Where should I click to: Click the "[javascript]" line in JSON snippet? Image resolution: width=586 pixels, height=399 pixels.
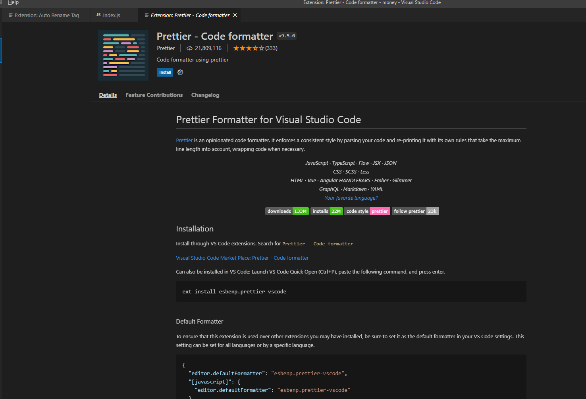coord(214,382)
